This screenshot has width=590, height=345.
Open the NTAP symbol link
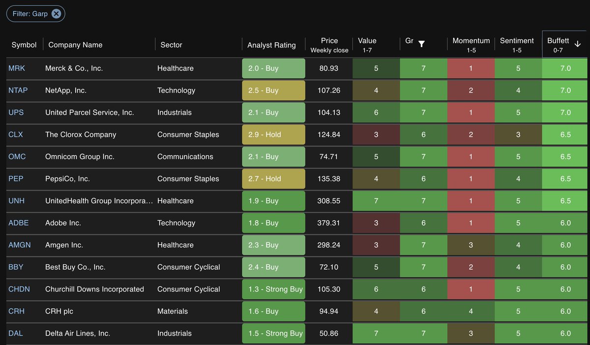(x=18, y=90)
